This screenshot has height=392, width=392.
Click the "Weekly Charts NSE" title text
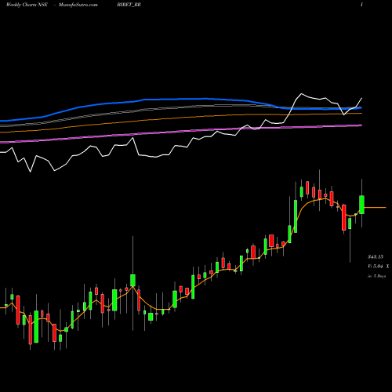[27, 5]
